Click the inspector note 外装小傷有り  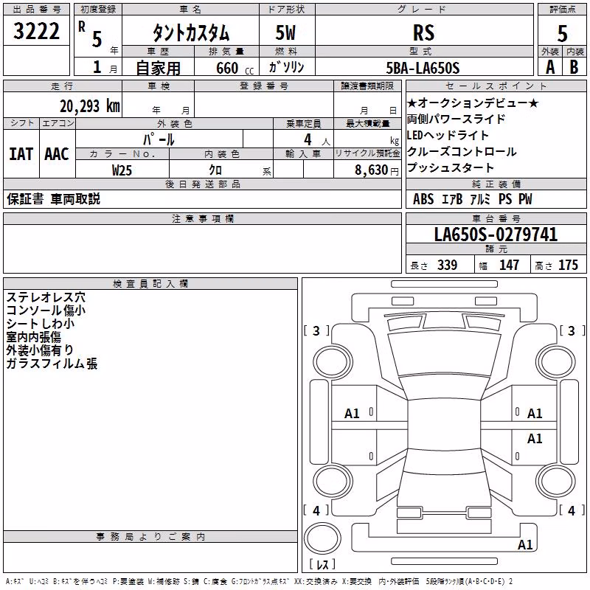tap(40, 350)
